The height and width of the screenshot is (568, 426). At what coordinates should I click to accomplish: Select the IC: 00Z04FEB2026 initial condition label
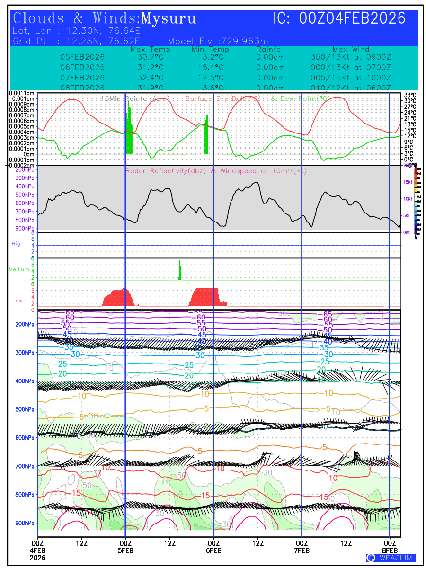click(339, 18)
